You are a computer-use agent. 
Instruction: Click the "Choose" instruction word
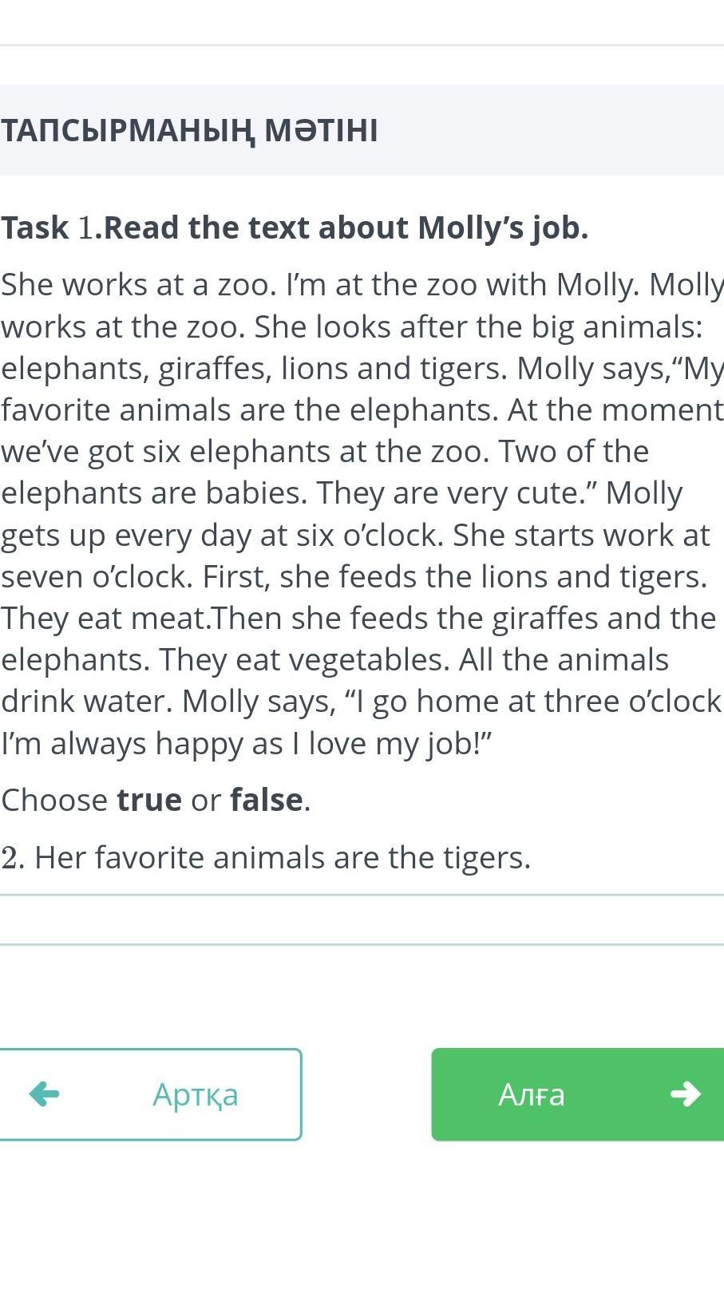click(x=54, y=800)
